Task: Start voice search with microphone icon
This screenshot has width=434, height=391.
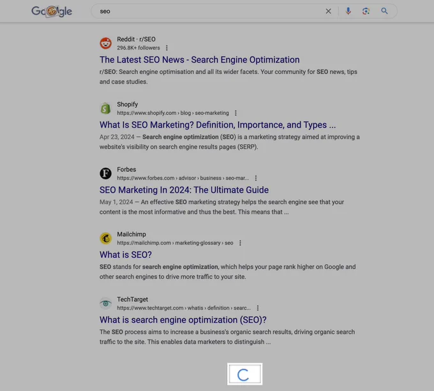Action: (348, 11)
